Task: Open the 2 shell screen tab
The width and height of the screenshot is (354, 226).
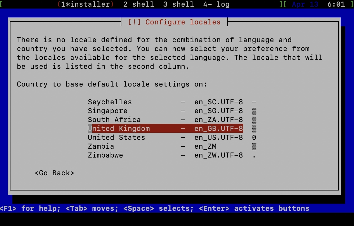Action: (x=138, y=4)
